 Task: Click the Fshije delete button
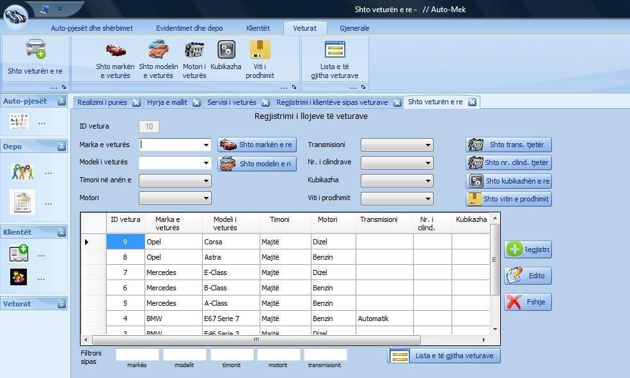[x=528, y=302]
